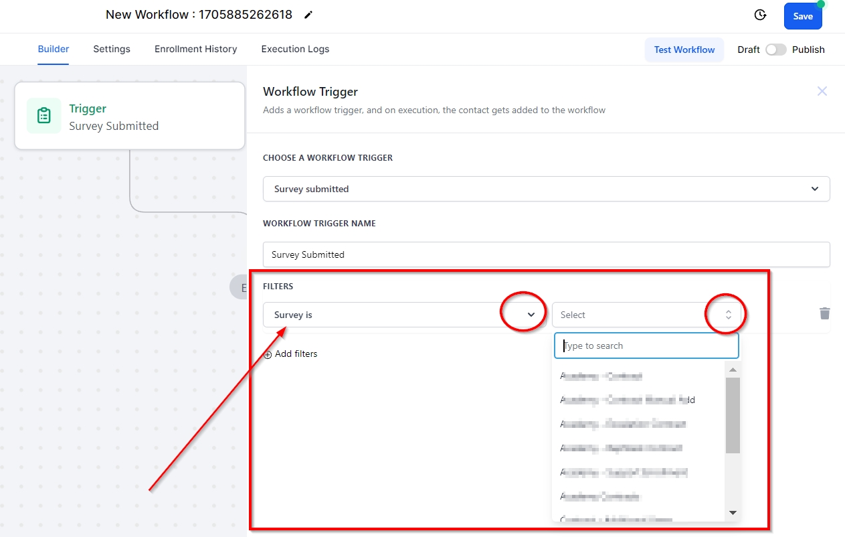Toggle the Draft/Publish switch
The width and height of the screenshot is (845, 537).
click(776, 50)
